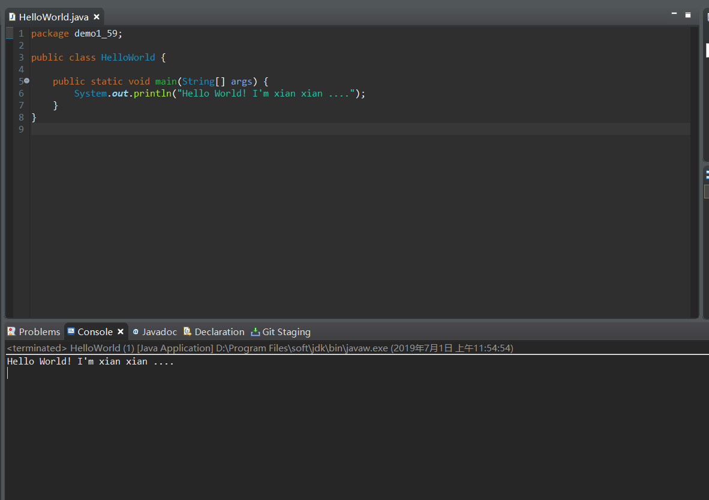Click 'System' on line 6
Image resolution: width=709 pixels, height=500 pixels.
(91, 94)
